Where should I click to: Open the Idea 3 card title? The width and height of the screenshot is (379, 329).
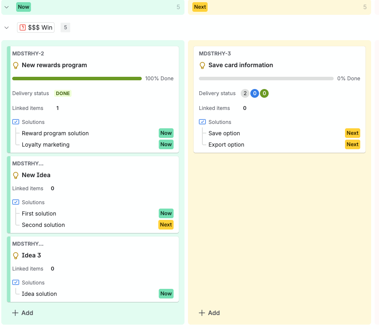coord(31,255)
